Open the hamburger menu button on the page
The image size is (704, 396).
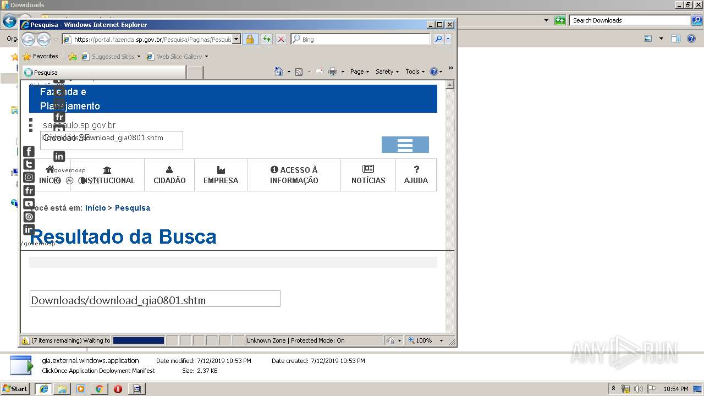[x=405, y=145]
